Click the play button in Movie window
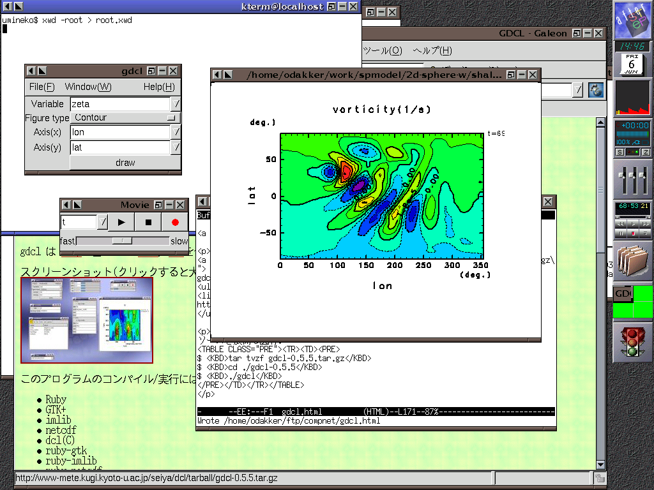This screenshot has height=490, width=654. (x=121, y=222)
